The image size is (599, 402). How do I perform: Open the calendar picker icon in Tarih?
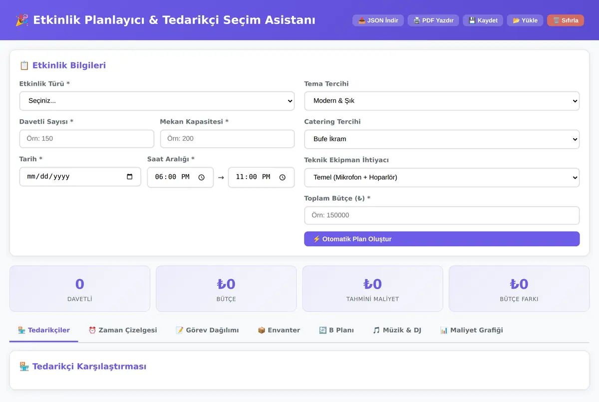click(x=130, y=177)
